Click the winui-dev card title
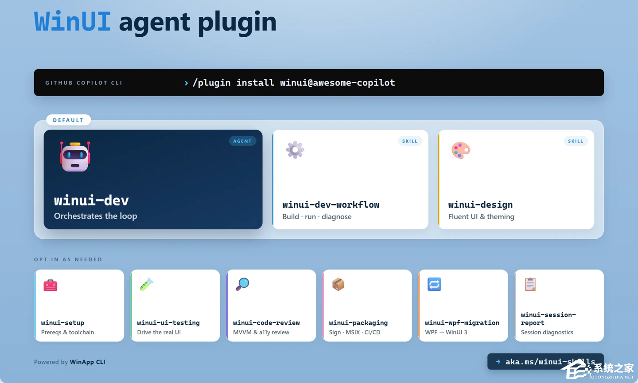 pyautogui.click(x=91, y=201)
